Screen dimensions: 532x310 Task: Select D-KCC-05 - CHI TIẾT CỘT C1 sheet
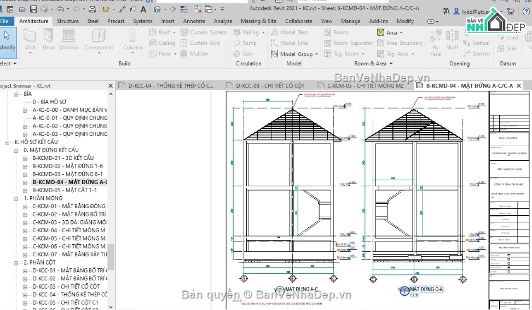click(65, 302)
